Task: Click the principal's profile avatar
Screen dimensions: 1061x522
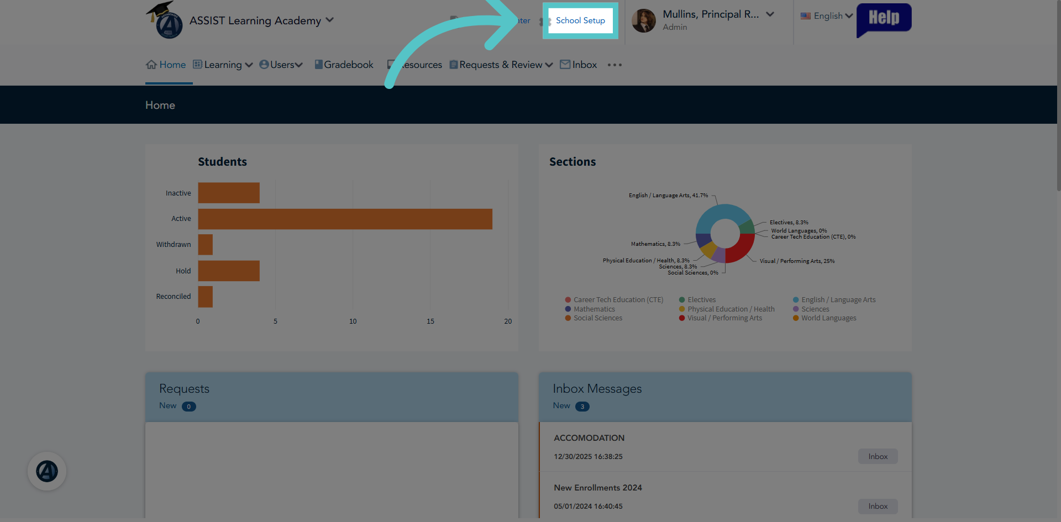Action: pyautogui.click(x=644, y=21)
